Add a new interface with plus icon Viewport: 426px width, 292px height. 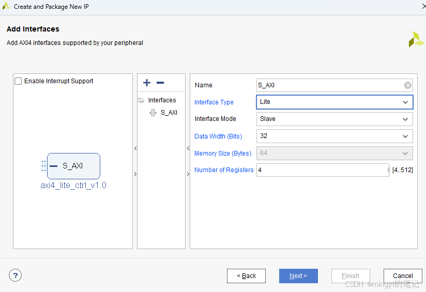pyautogui.click(x=147, y=83)
